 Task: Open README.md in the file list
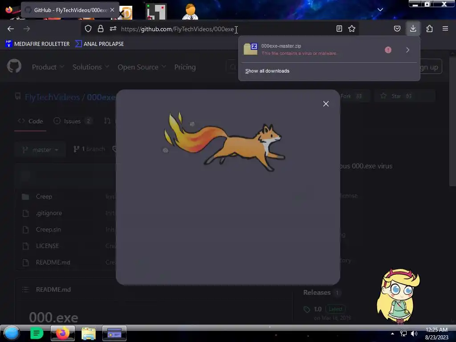[x=53, y=262]
